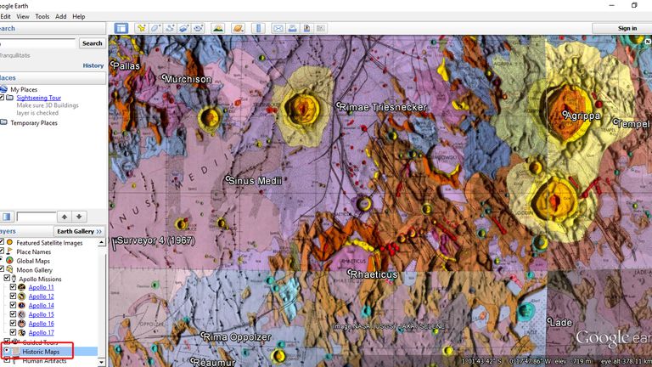This screenshot has width=652, height=367.
Task: Select the Add Polygon tool
Action: (x=155, y=28)
